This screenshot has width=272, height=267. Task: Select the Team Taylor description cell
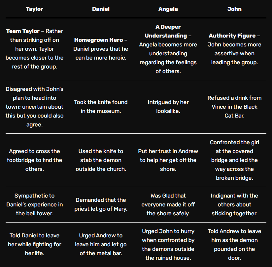pos(35,49)
